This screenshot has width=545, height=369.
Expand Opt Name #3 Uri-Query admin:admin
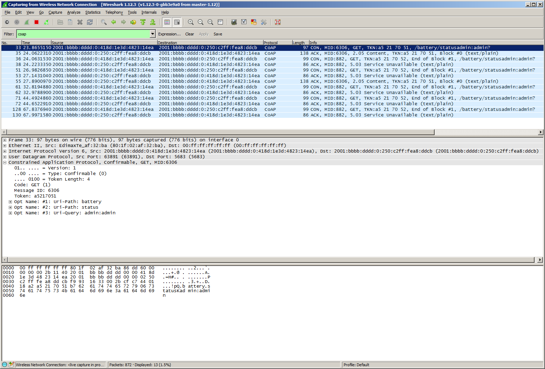11,213
